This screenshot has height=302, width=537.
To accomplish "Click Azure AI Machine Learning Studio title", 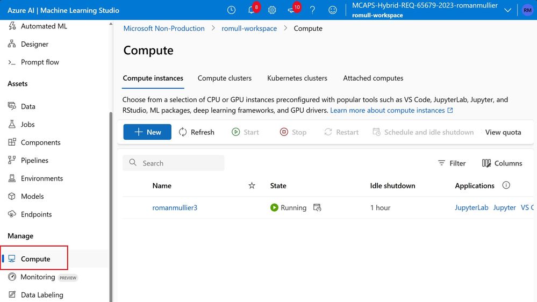I will [63, 10].
